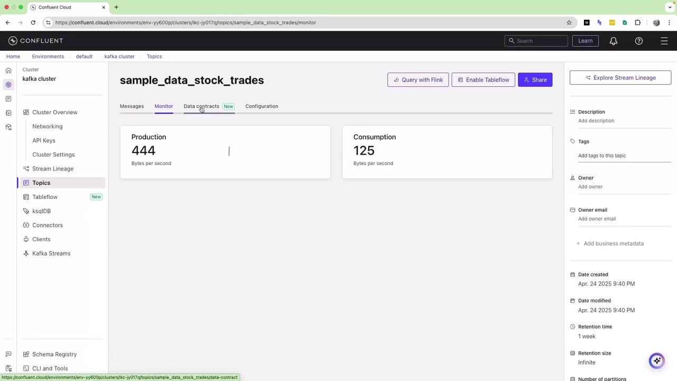
Task: Click the home icon in left rail
Action: (8, 70)
